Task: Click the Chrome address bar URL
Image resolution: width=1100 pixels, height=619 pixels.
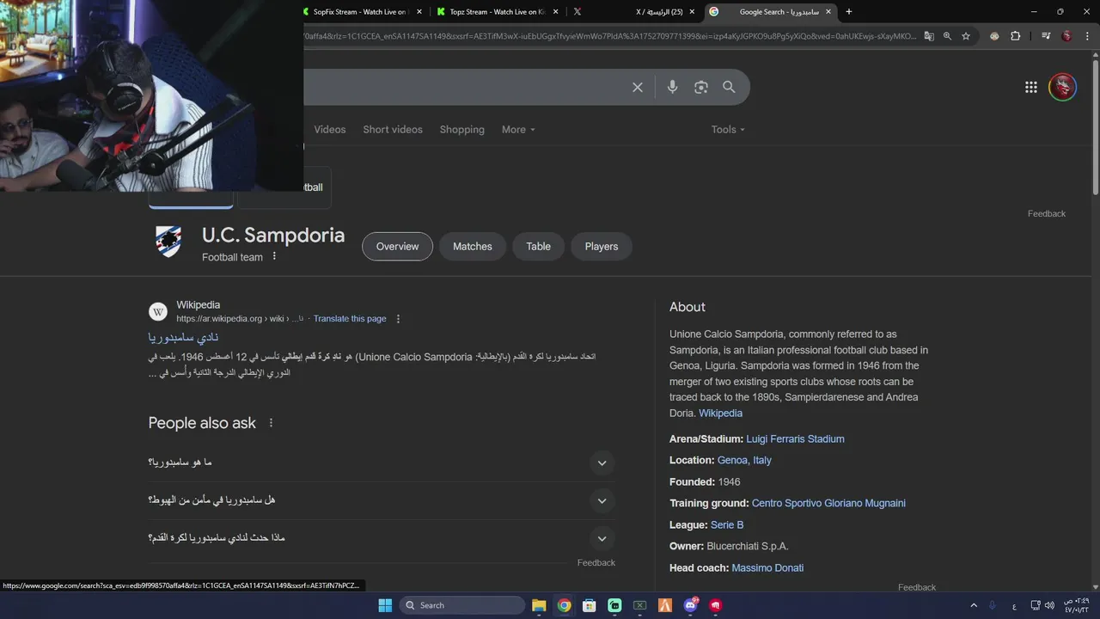Action: (610, 36)
